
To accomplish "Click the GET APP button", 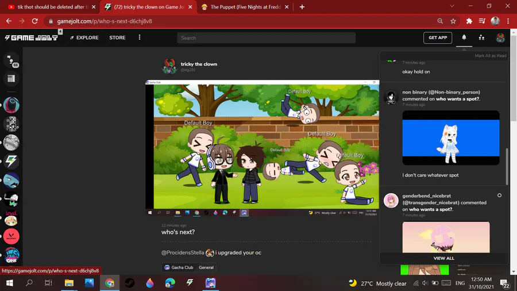I will [x=438, y=37].
